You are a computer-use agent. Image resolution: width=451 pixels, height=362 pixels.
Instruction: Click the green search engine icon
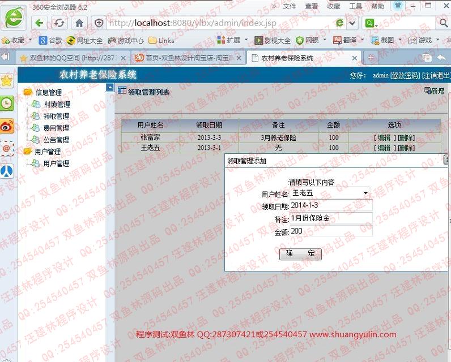370,23
